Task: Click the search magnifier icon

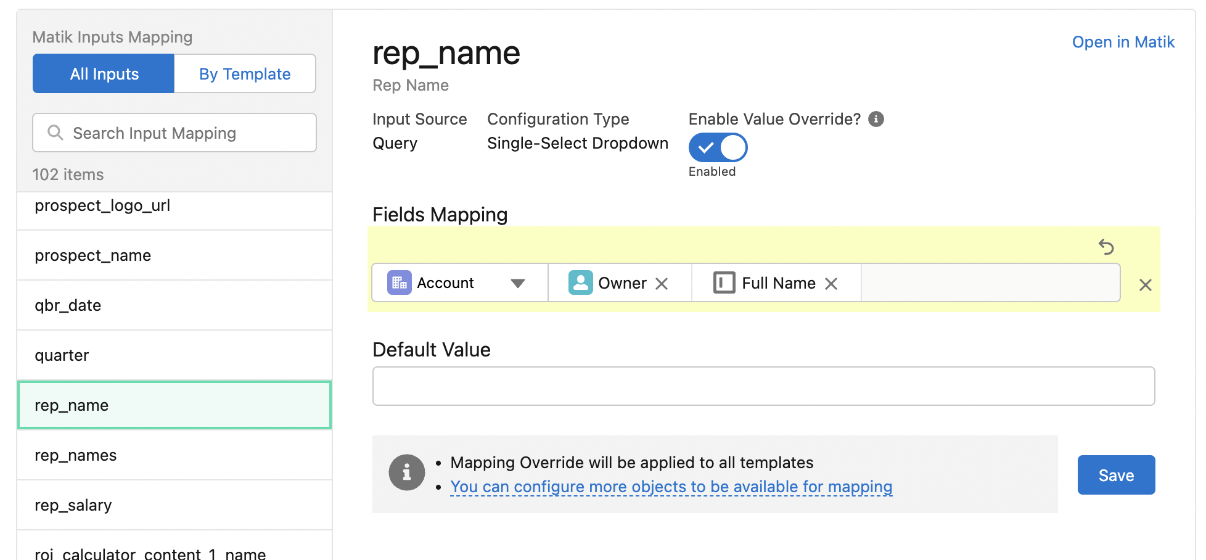Action: [x=55, y=133]
